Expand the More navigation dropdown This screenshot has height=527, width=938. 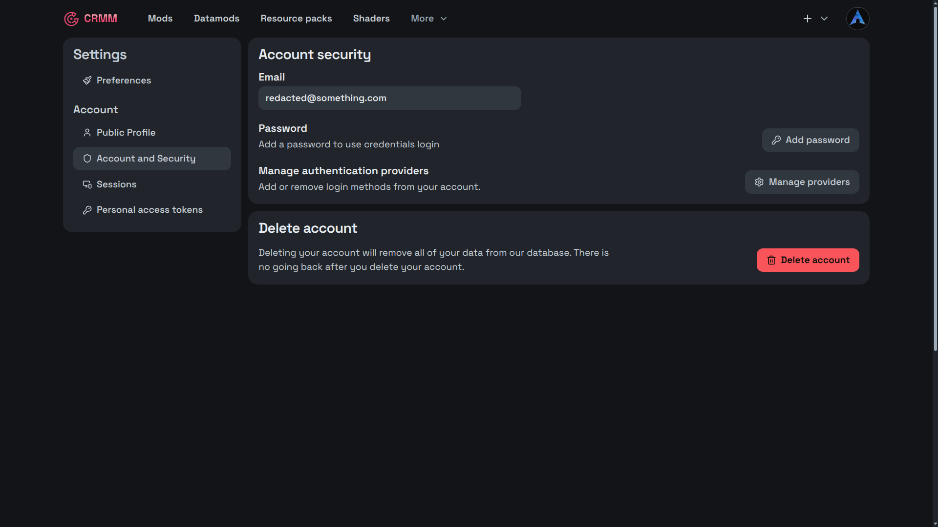coord(429,19)
